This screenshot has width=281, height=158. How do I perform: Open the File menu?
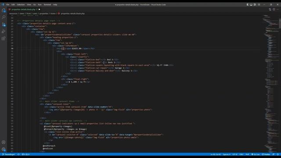pyautogui.click(x=7, y=5)
